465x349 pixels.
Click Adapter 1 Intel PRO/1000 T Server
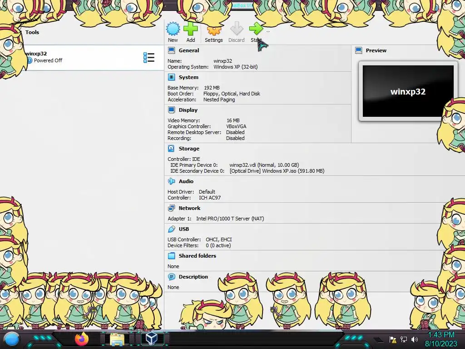coord(230,219)
